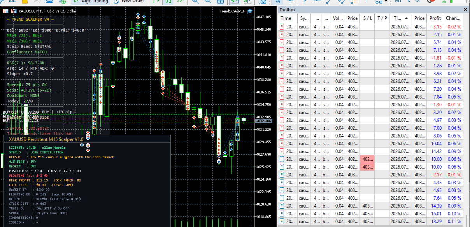This screenshot has width=470, height=227.
Task: Click the Toolbox vertical scrollbar thumb
Action: pos(466,221)
